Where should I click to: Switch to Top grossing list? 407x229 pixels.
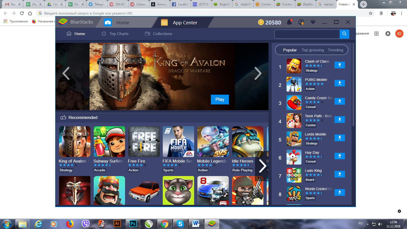tap(313, 50)
